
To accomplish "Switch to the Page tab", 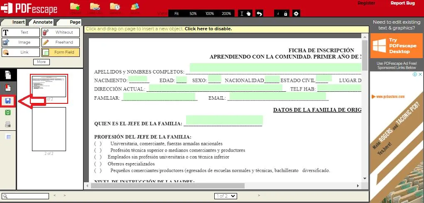I will point(69,22).
